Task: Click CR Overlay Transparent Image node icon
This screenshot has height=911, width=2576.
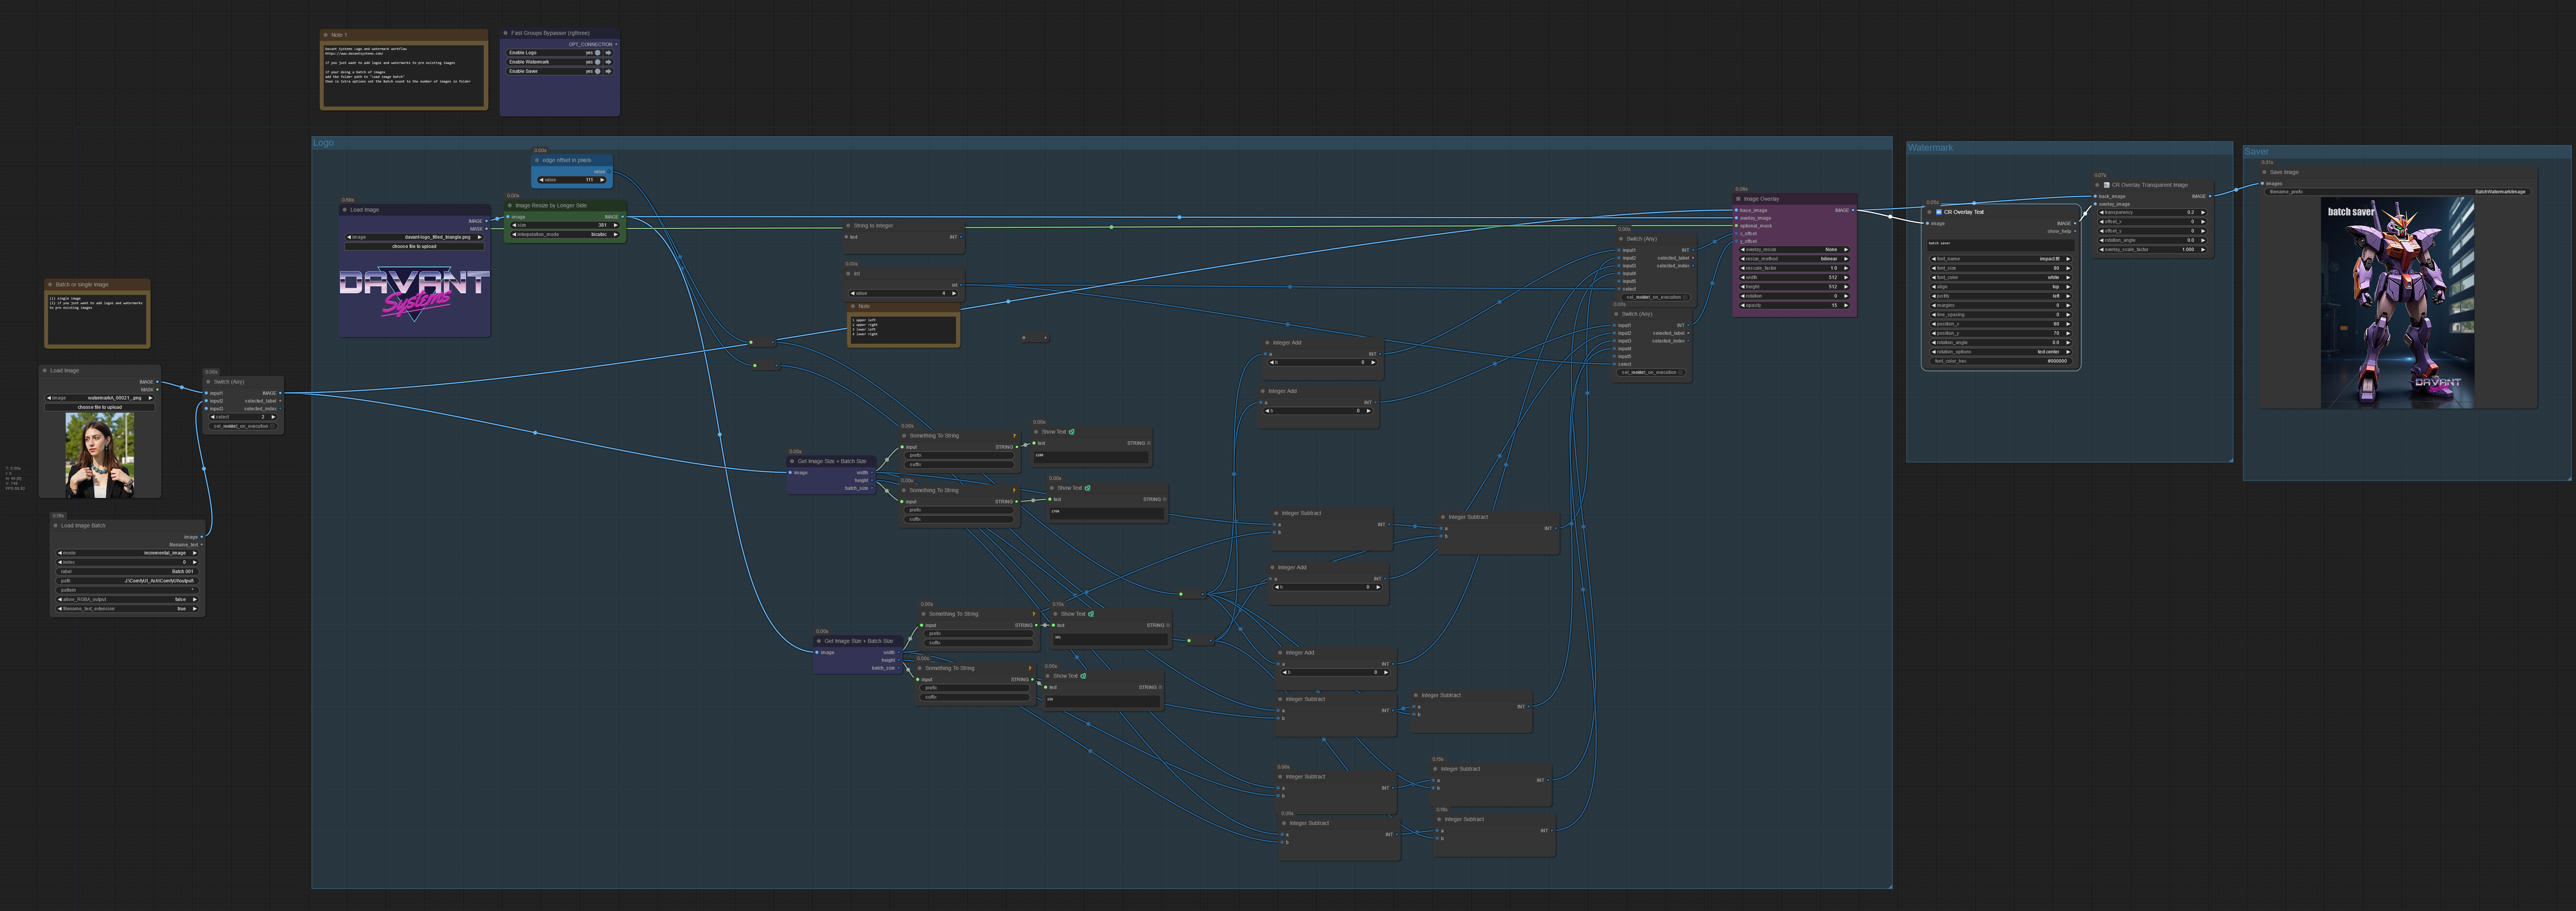Action: (x=2106, y=185)
